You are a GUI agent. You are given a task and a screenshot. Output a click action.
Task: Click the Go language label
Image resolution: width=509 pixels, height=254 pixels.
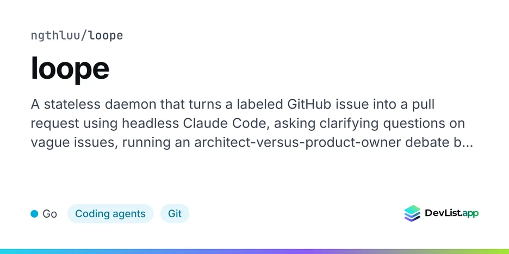point(50,214)
